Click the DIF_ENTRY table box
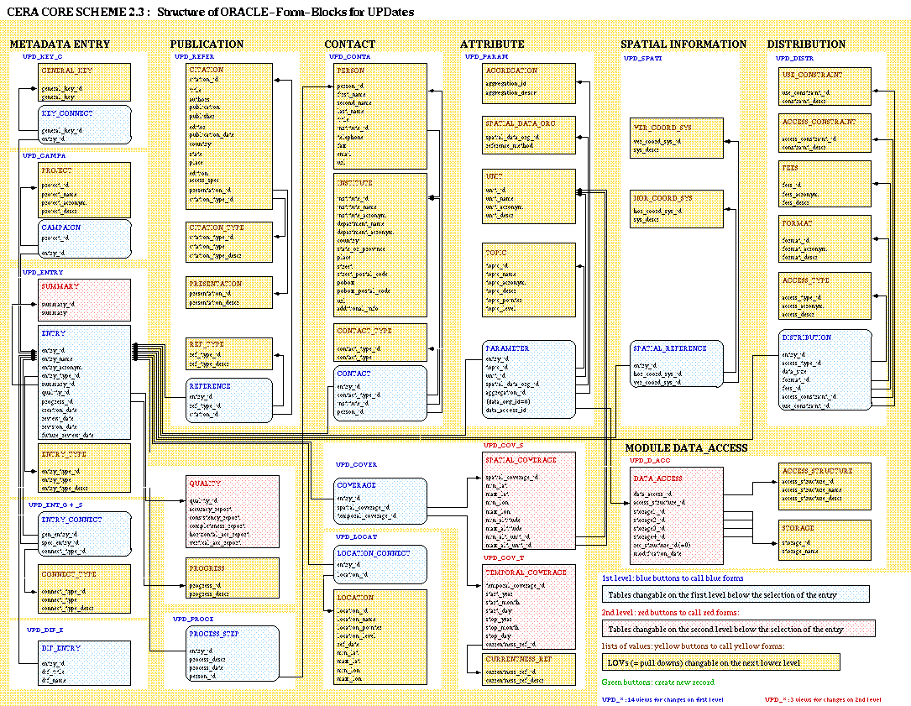The width and height of the screenshot is (911, 706). tap(84, 663)
